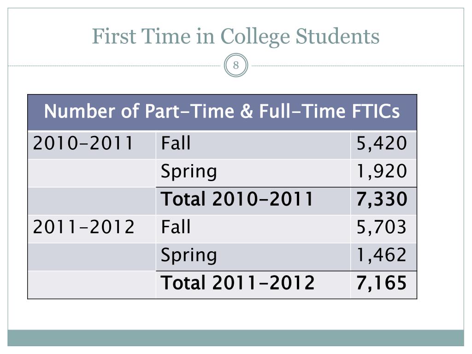Viewport: 472px width, 354px height.
Task: Select the slide title First Time in College Students
Action: pyautogui.click(x=236, y=36)
